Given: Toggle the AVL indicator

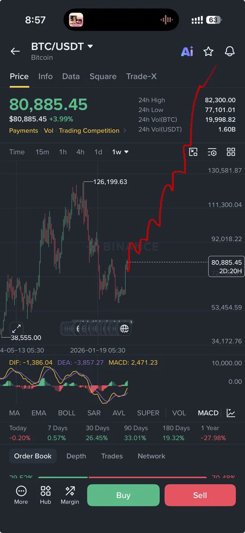Looking at the screenshot, I should 119,413.
